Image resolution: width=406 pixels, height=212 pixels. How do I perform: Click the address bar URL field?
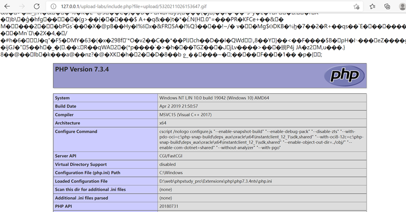pos(204,6)
